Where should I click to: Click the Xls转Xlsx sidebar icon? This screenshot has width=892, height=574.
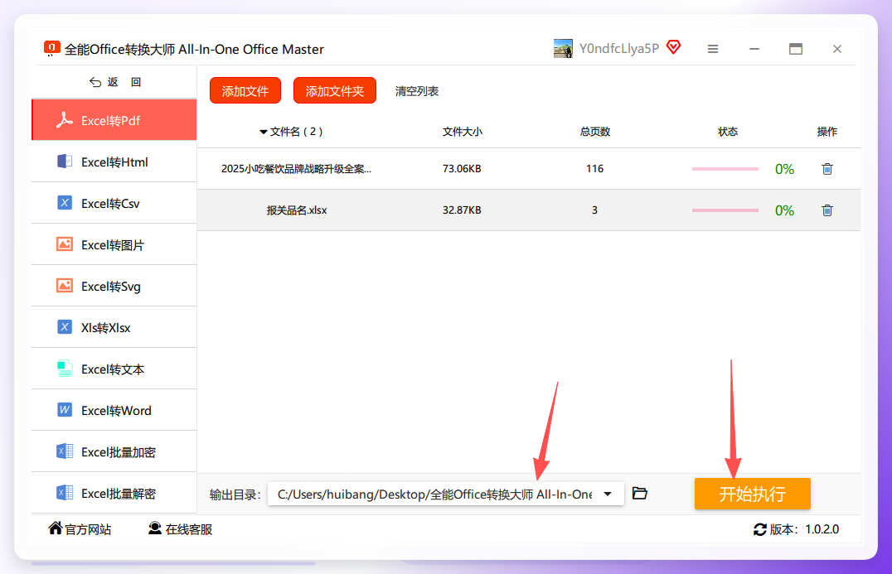(65, 327)
